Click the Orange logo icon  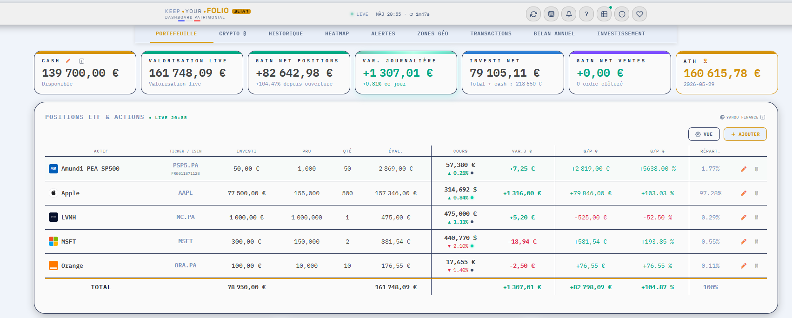click(53, 265)
